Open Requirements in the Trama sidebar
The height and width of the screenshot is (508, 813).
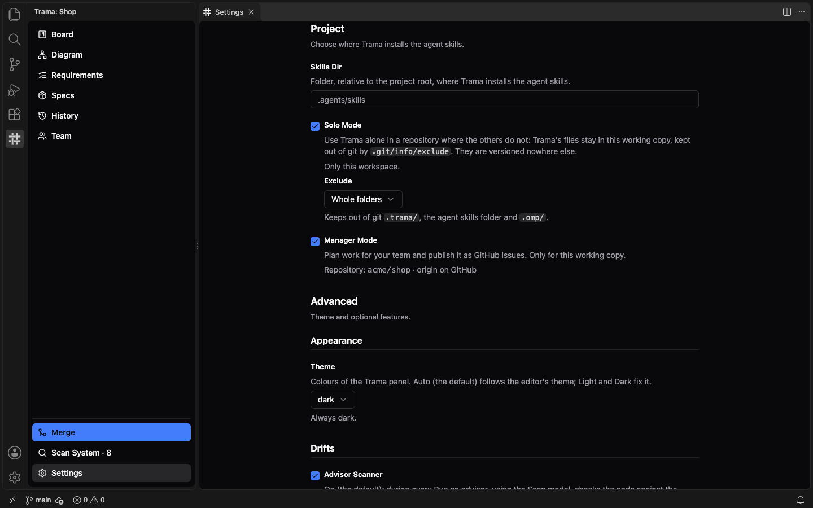(111, 75)
